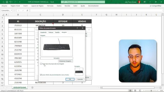
Task: Click vertical scrollbar up arrow
Action: [x=163, y=14]
